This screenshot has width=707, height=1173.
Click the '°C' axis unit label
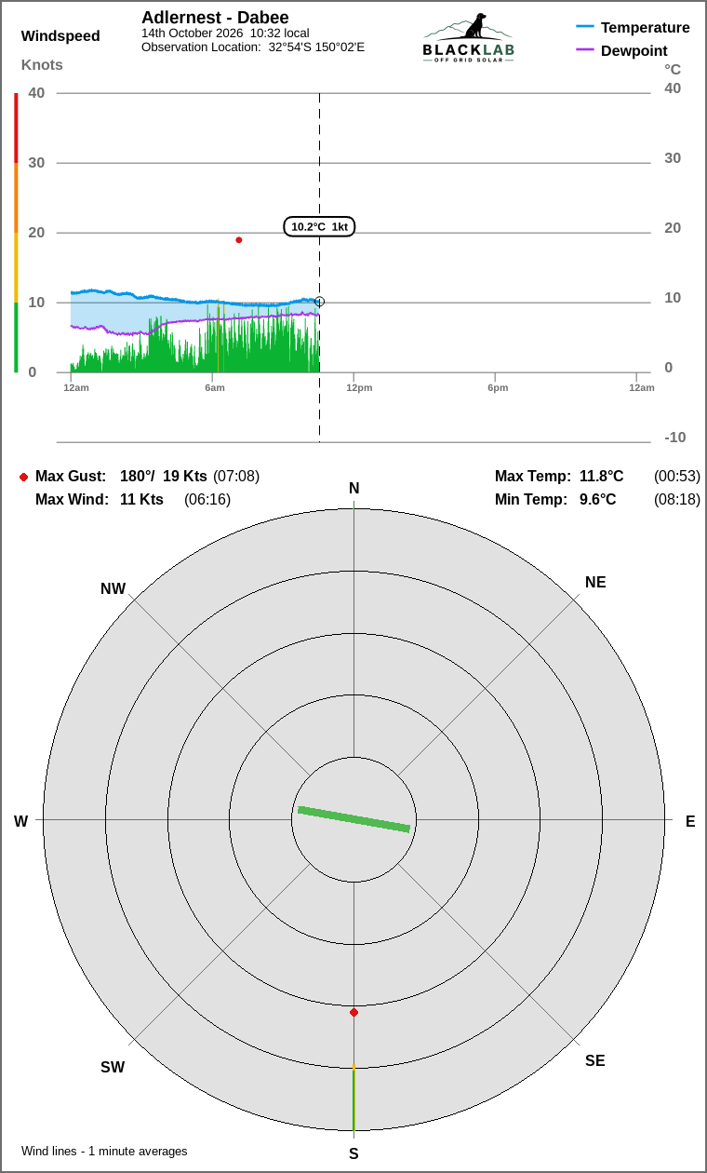tap(673, 69)
